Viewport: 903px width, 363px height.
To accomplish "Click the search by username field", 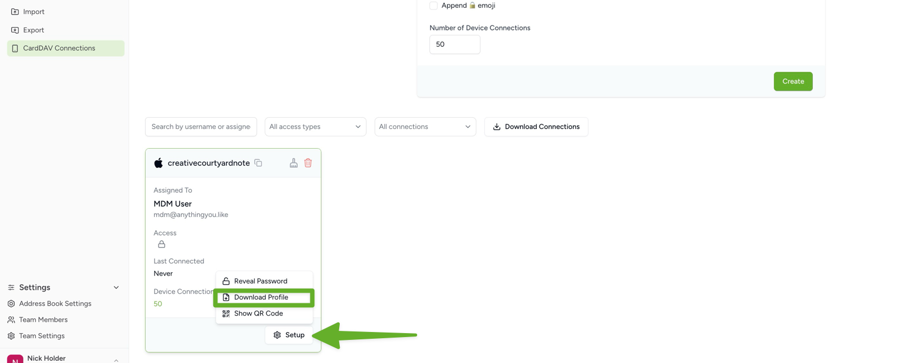I will coord(201,127).
